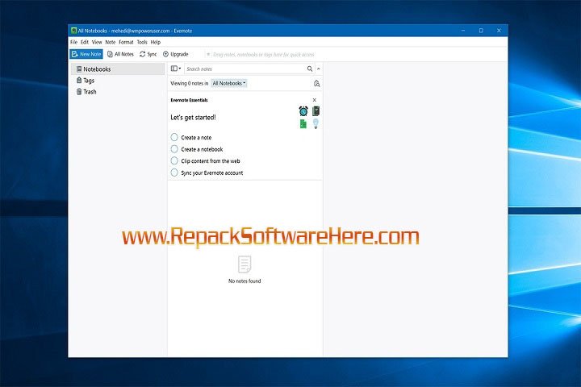Screen dimensions: 581x387
Task: Click the light bulb icon
Action: click(x=316, y=123)
